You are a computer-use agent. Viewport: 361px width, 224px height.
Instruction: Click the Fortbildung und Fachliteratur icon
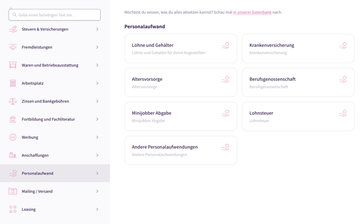(x=13, y=119)
